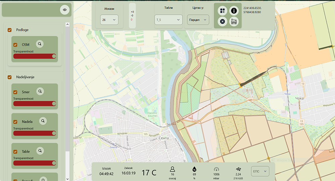
Task: Click the Народна башта park label
Action: tap(152, 114)
